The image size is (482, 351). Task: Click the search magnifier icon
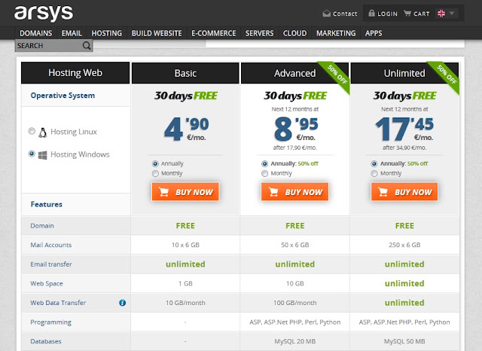tap(87, 45)
